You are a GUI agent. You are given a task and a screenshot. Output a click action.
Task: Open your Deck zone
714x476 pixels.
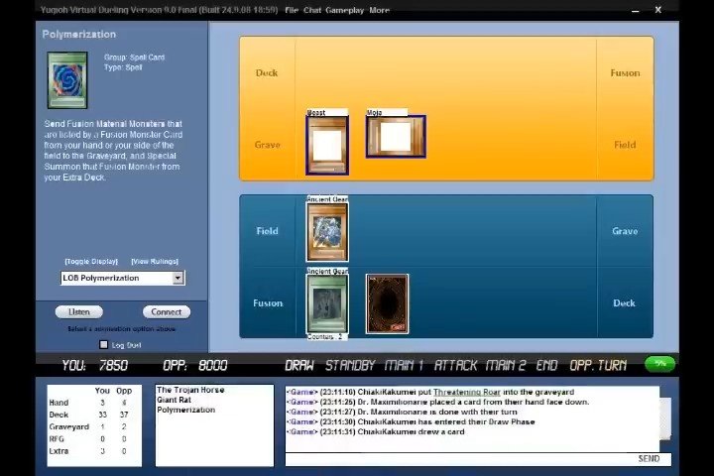624,303
